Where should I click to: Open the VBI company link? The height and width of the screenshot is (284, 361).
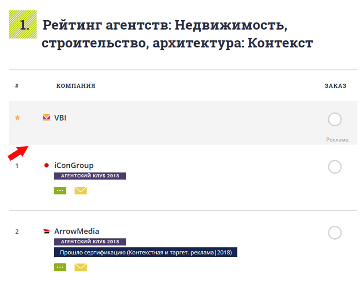60,118
